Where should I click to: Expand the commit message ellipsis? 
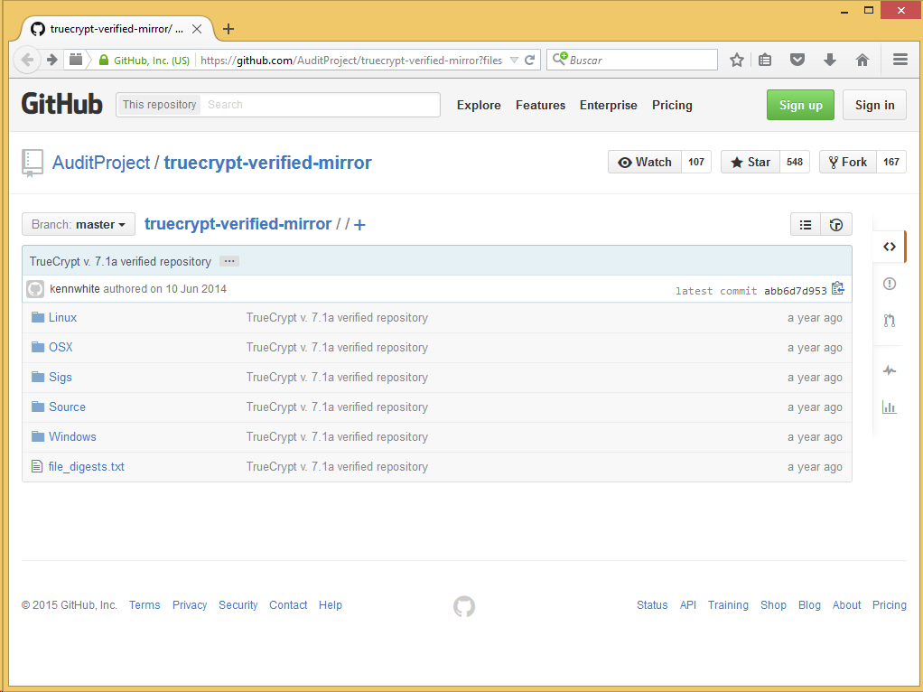[x=229, y=261]
